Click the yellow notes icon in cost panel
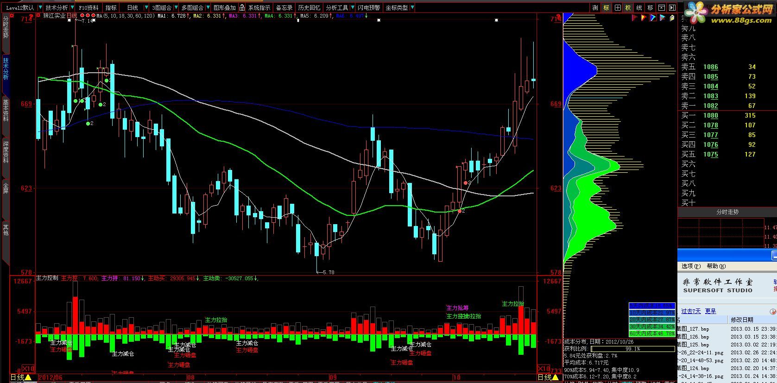The width and height of the screenshot is (777, 383). coord(672,18)
